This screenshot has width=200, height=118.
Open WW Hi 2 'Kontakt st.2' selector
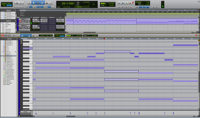pos(60,26)
